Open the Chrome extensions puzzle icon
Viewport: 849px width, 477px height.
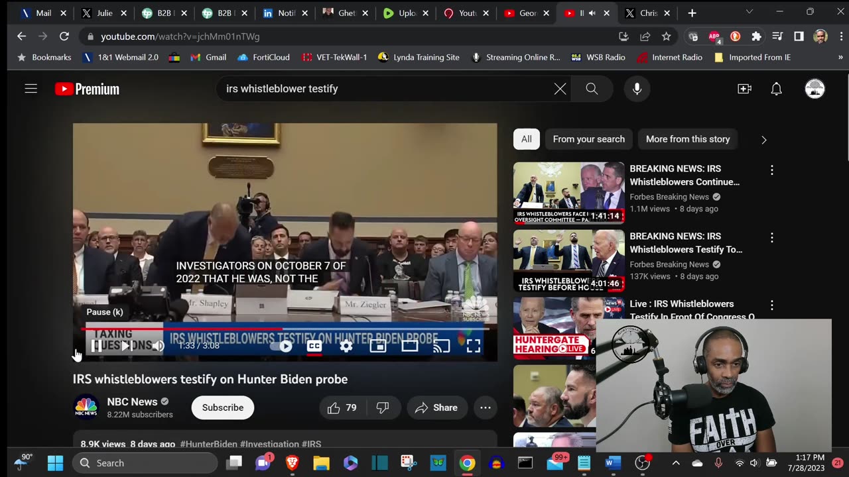[x=756, y=36]
